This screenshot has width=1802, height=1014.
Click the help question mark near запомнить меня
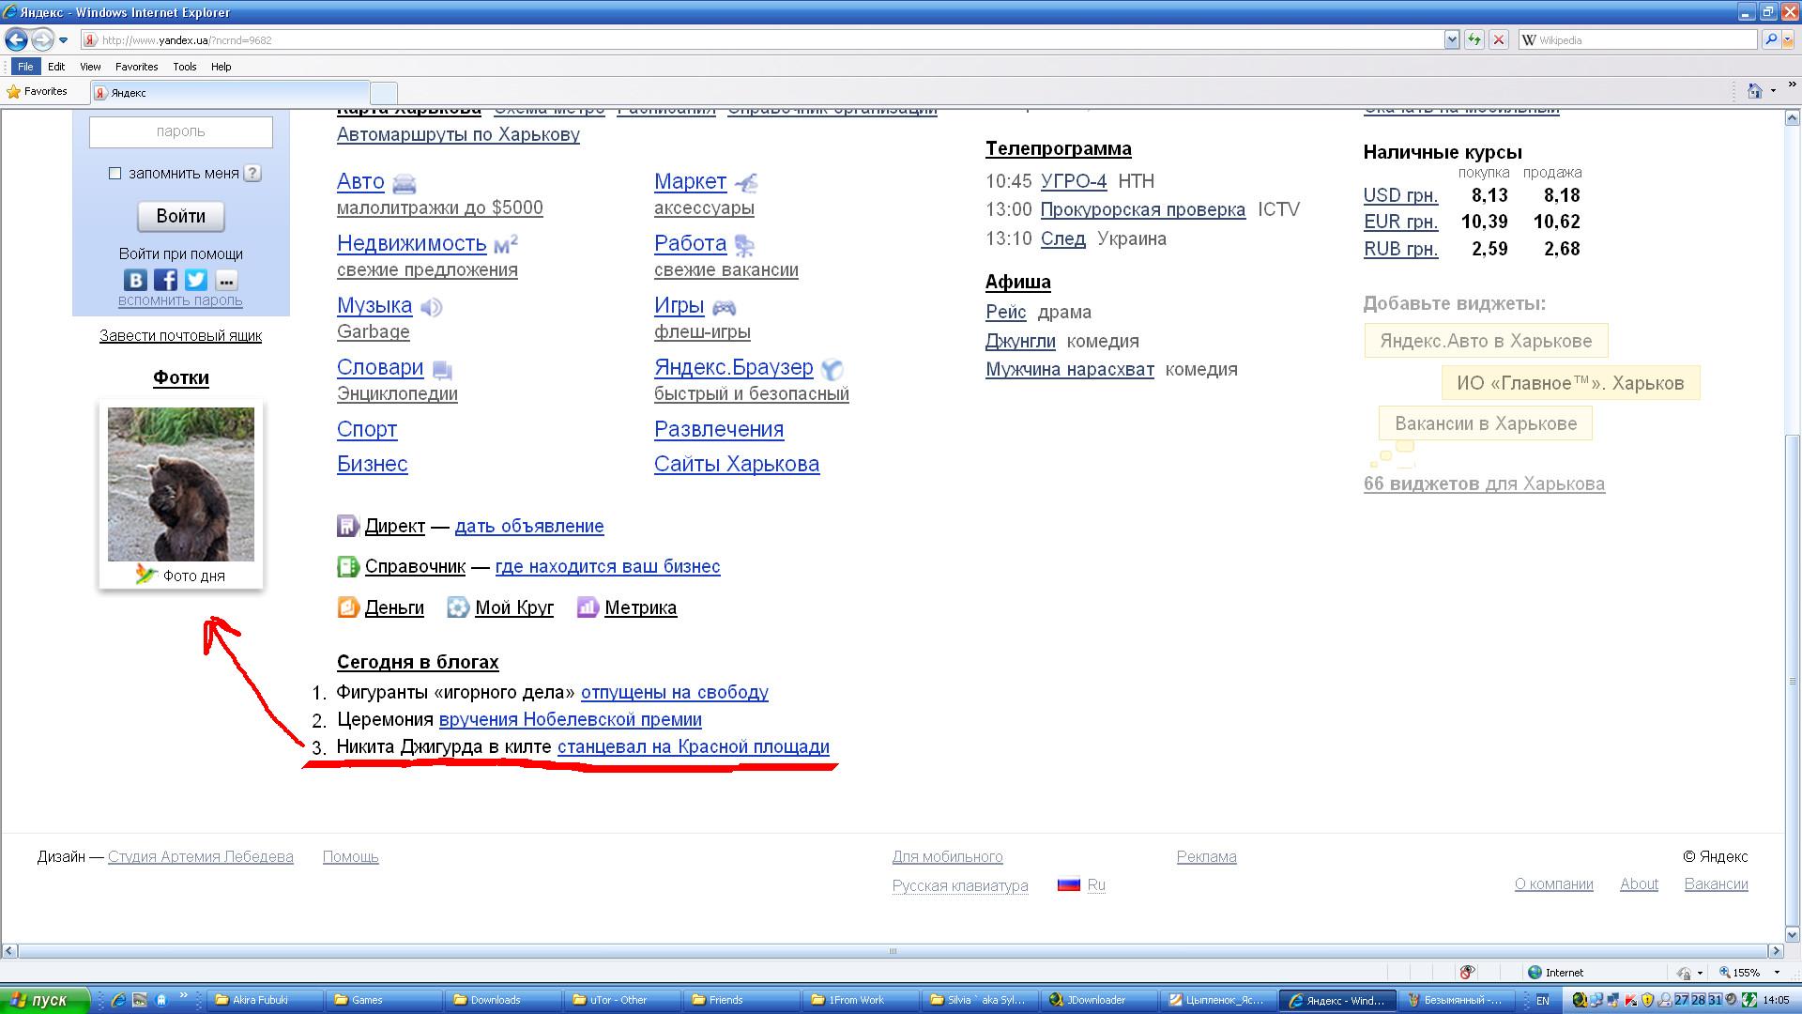pyautogui.click(x=252, y=173)
